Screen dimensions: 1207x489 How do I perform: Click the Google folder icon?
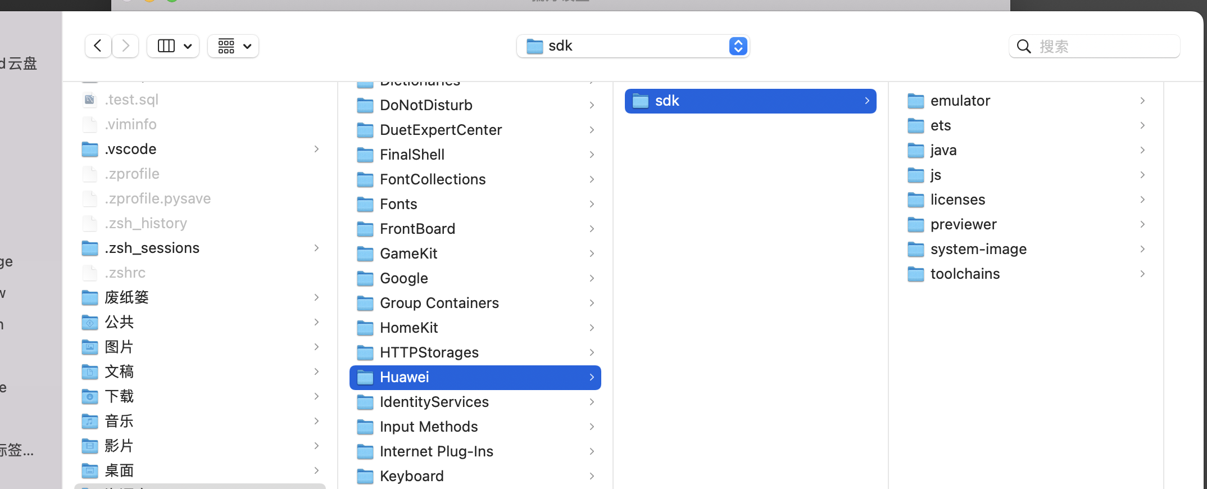(365, 279)
